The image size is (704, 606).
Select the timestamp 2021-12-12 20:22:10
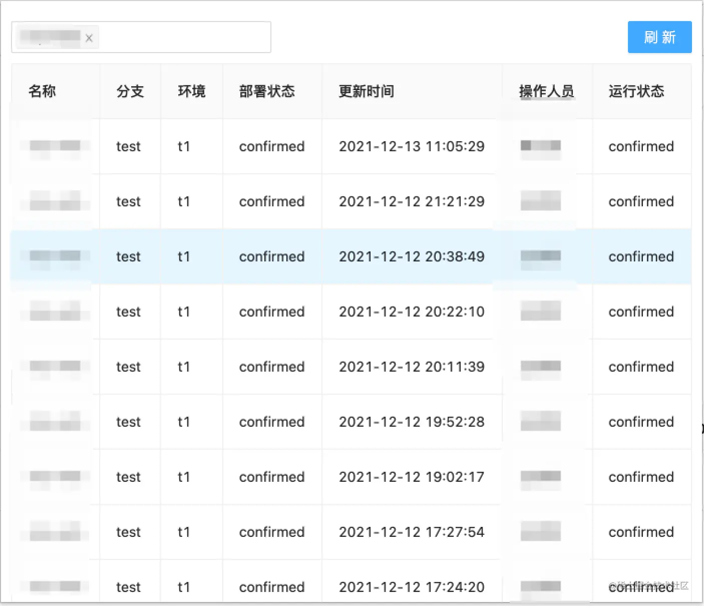click(412, 312)
